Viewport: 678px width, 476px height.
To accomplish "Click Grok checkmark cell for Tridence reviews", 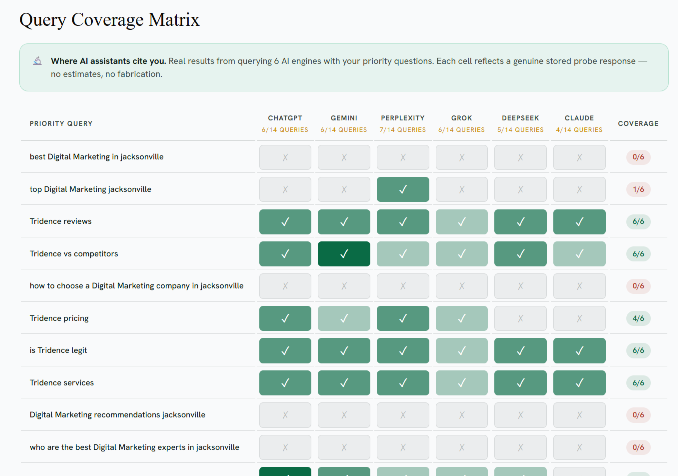I will tap(462, 222).
